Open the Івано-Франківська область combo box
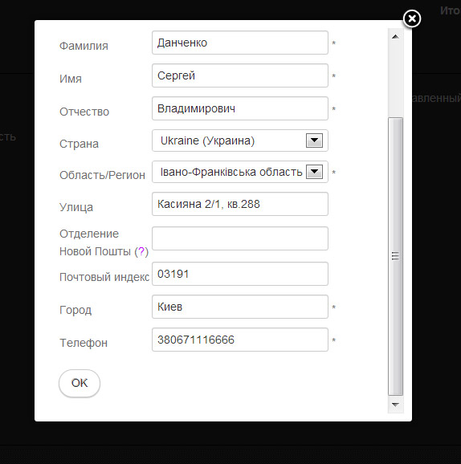The image size is (461, 464). click(240, 172)
